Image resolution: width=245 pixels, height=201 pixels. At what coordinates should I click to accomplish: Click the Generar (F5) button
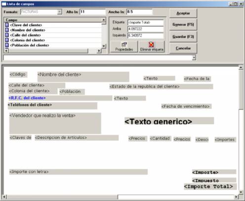point(183,25)
